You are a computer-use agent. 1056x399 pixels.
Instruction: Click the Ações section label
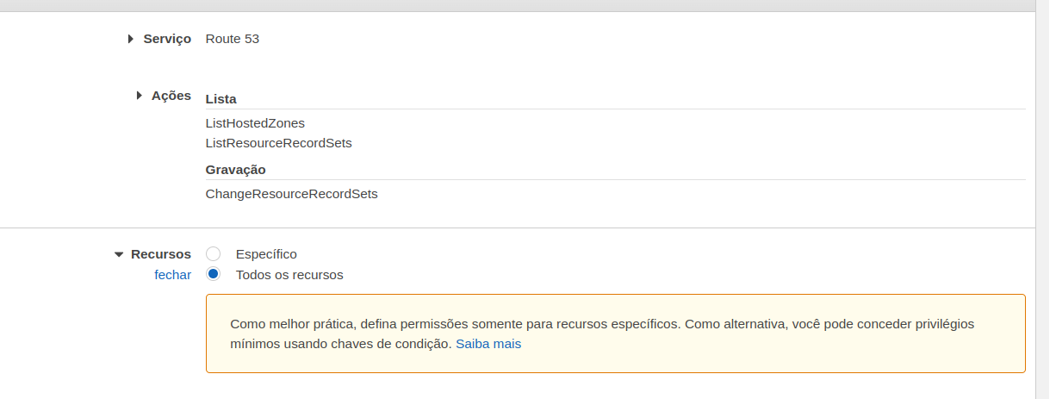pyautogui.click(x=171, y=96)
